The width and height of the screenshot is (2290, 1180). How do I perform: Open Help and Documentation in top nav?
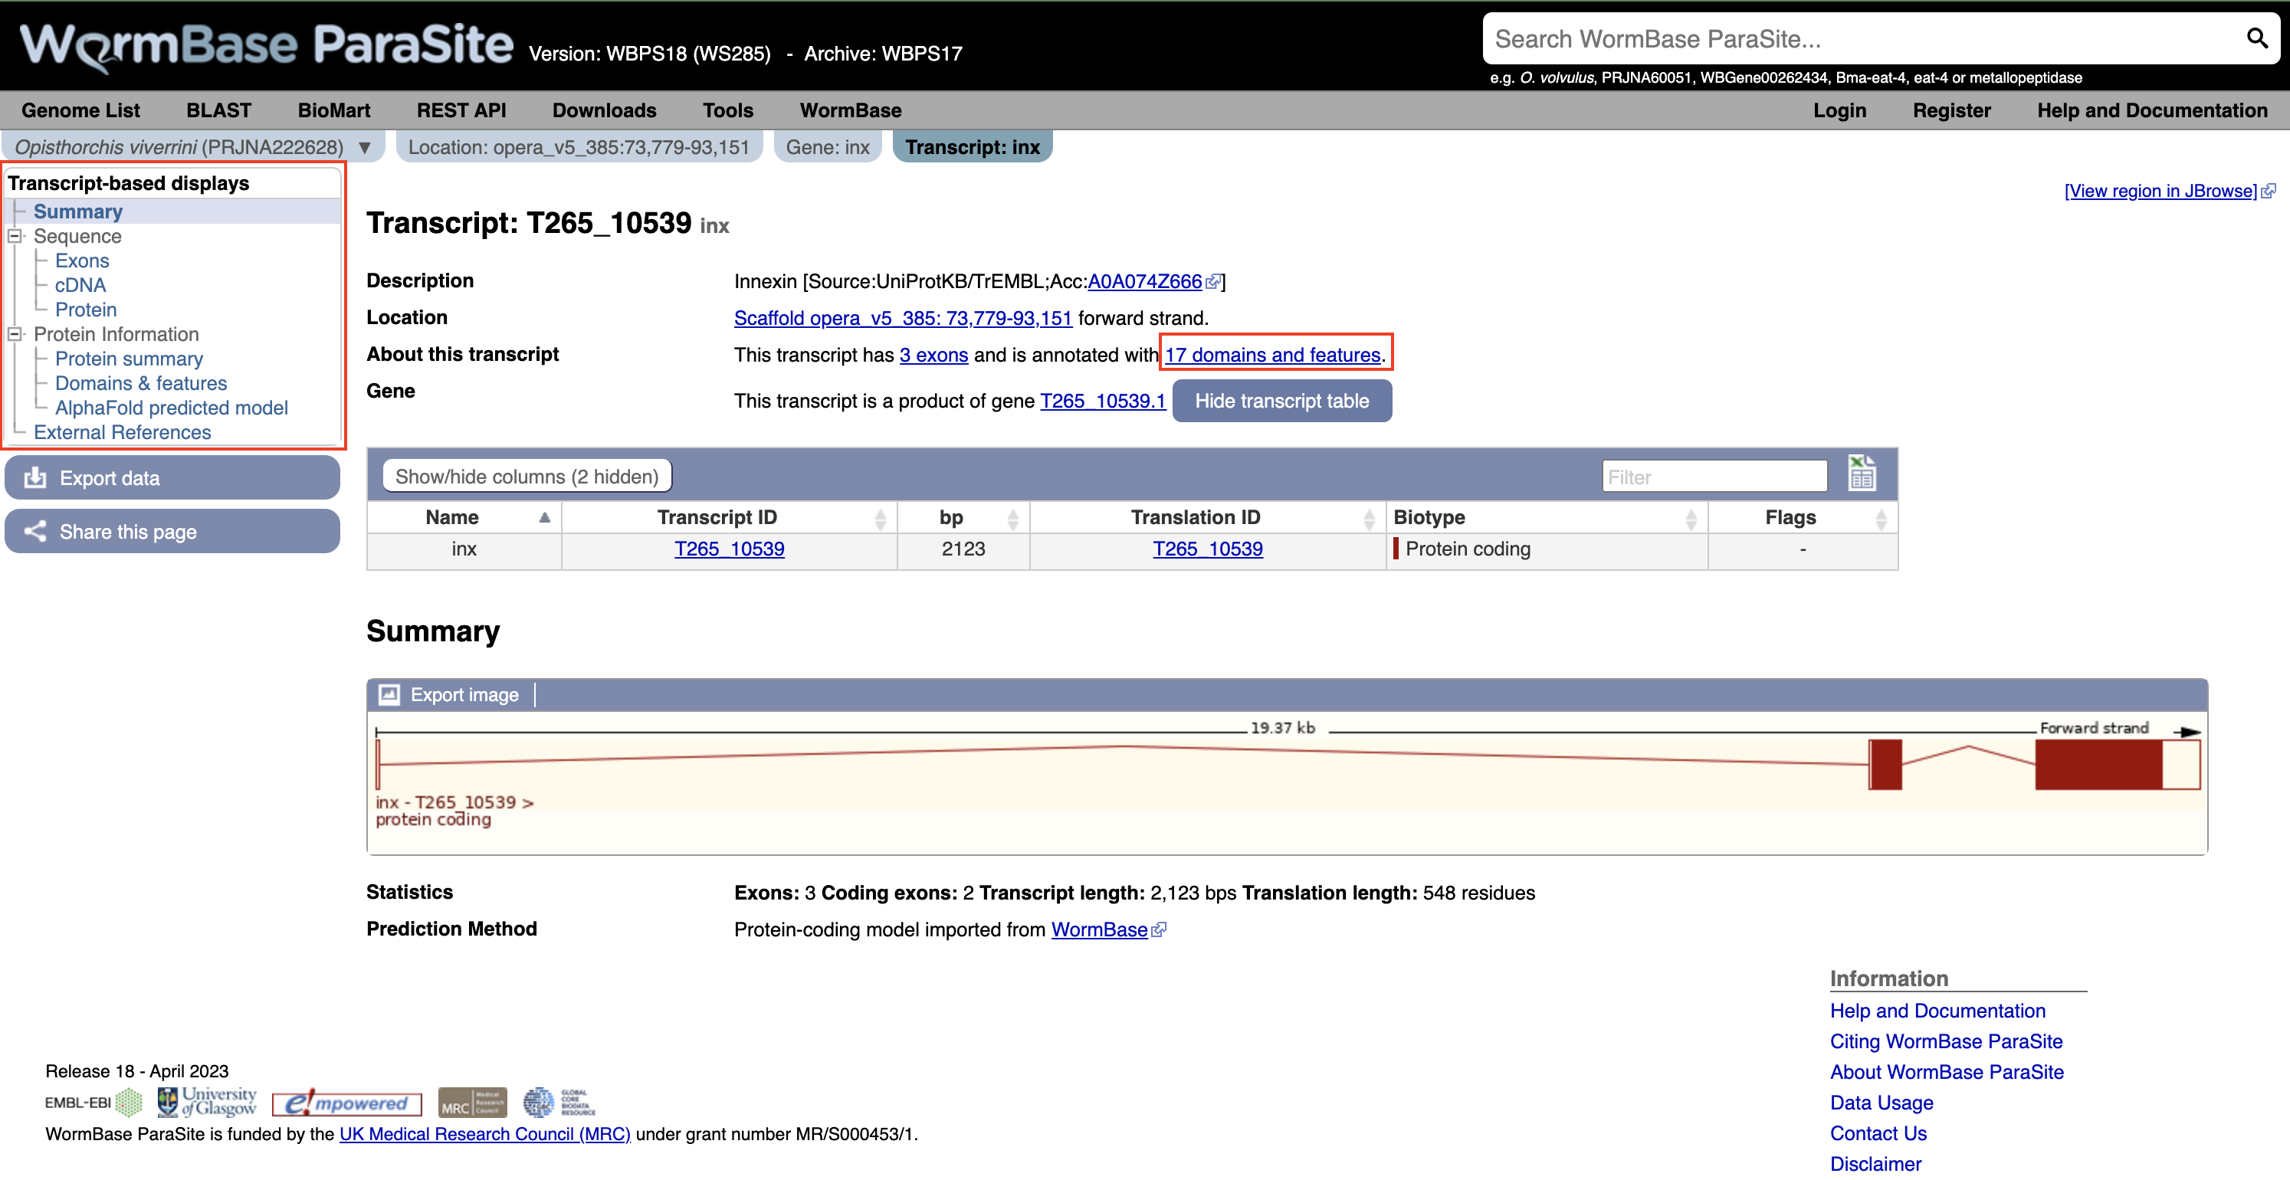click(2151, 110)
